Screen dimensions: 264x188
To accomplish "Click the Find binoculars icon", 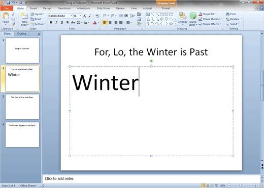I will click(x=227, y=14).
